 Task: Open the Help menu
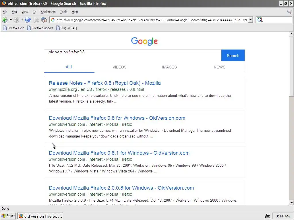pyautogui.click(x=75, y=12)
